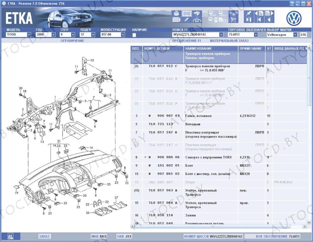Go to previous illustration page icon
The height and width of the screenshot is (242, 313).
(259, 13)
